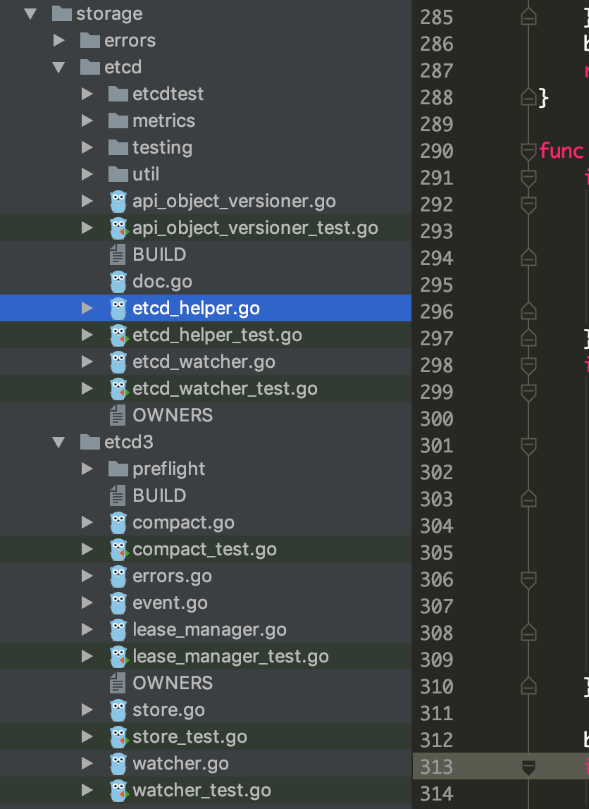Click the BUILD file icon under etcd3
This screenshot has width=589, height=809.
(118, 496)
